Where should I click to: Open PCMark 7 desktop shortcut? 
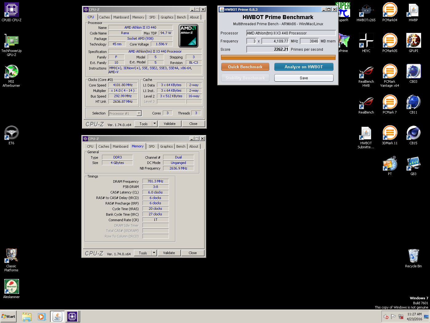tap(390, 105)
